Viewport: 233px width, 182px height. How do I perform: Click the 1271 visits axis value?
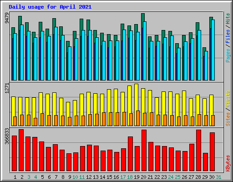click(7, 88)
